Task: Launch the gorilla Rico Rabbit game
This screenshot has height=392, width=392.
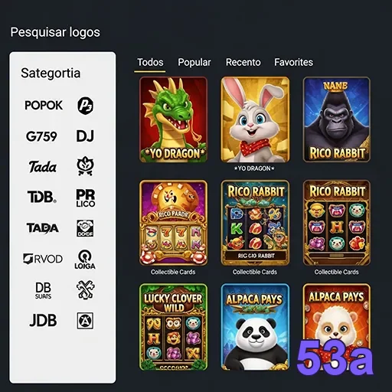Action: 337,119
